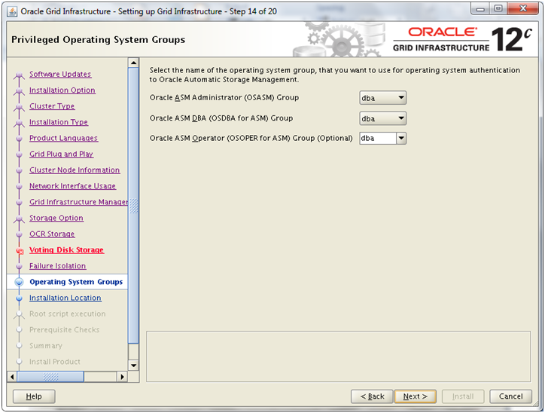
Task: Click into the OSOPER group text field
Action: 378,138
